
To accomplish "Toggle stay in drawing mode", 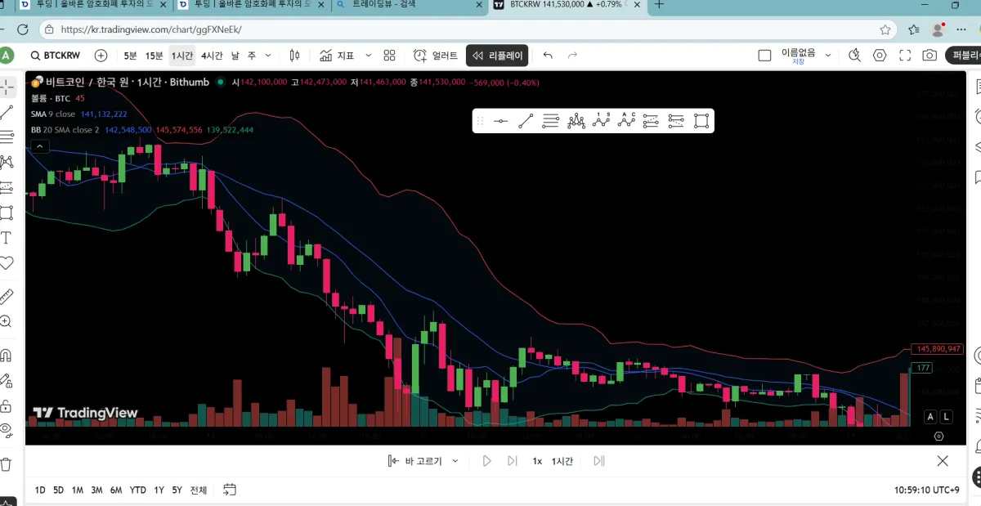I will [x=7, y=380].
